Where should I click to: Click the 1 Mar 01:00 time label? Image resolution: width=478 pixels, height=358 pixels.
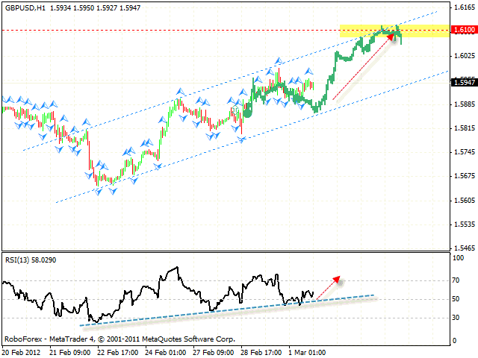305,351
